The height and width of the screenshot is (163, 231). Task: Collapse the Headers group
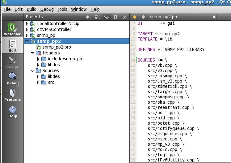coord(32,53)
